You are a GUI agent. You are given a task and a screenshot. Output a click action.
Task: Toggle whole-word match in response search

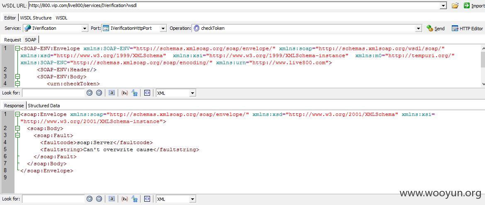point(112,199)
